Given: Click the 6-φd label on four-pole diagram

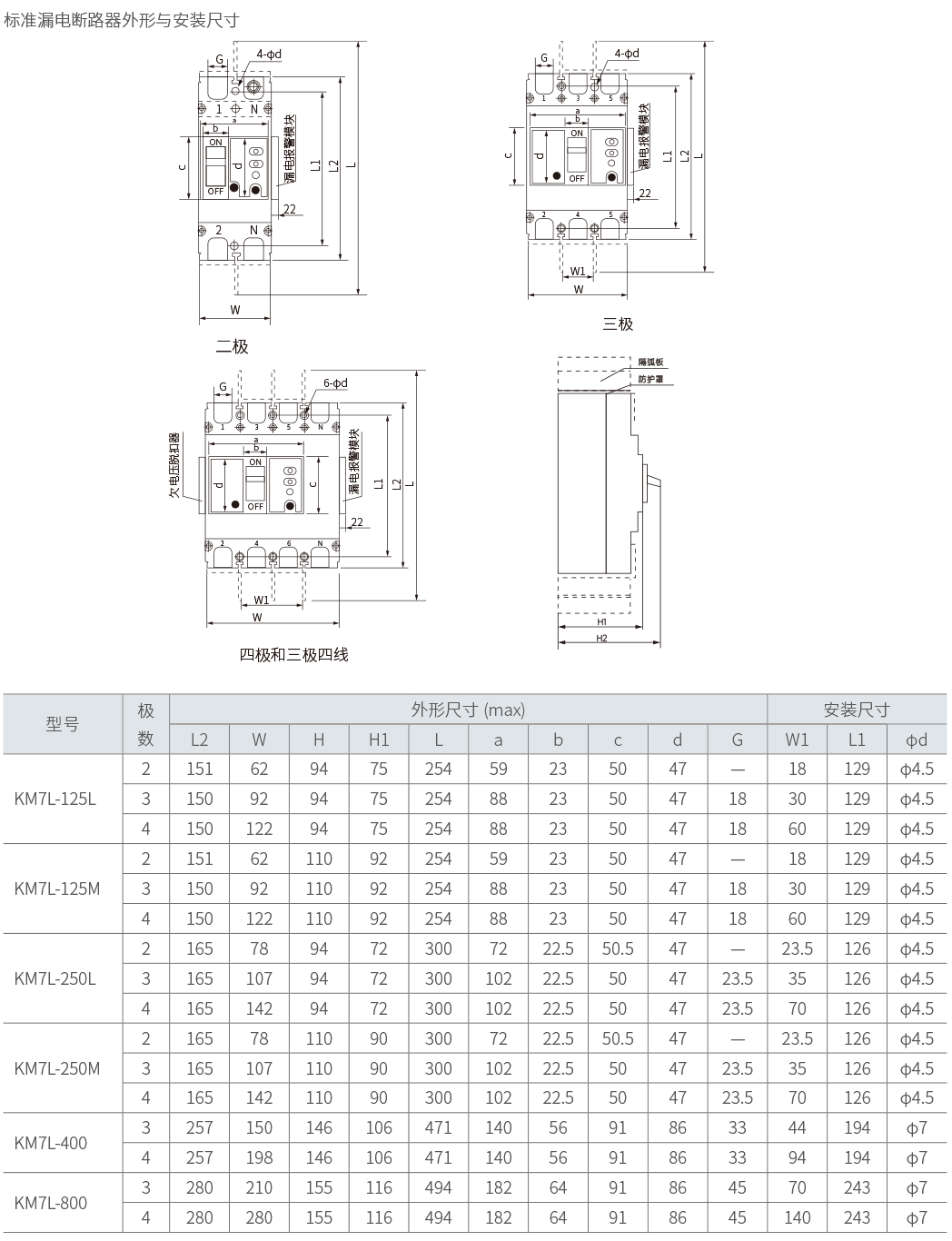Looking at the screenshot, I should click(x=334, y=382).
